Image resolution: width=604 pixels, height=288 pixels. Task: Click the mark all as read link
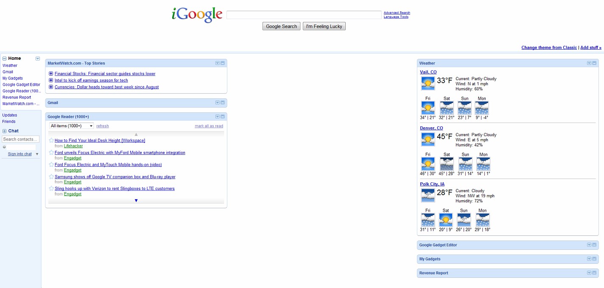click(209, 126)
